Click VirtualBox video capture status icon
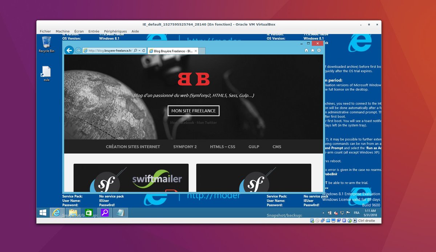This screenshot has height=252, width=436. (x=339, y=220)
